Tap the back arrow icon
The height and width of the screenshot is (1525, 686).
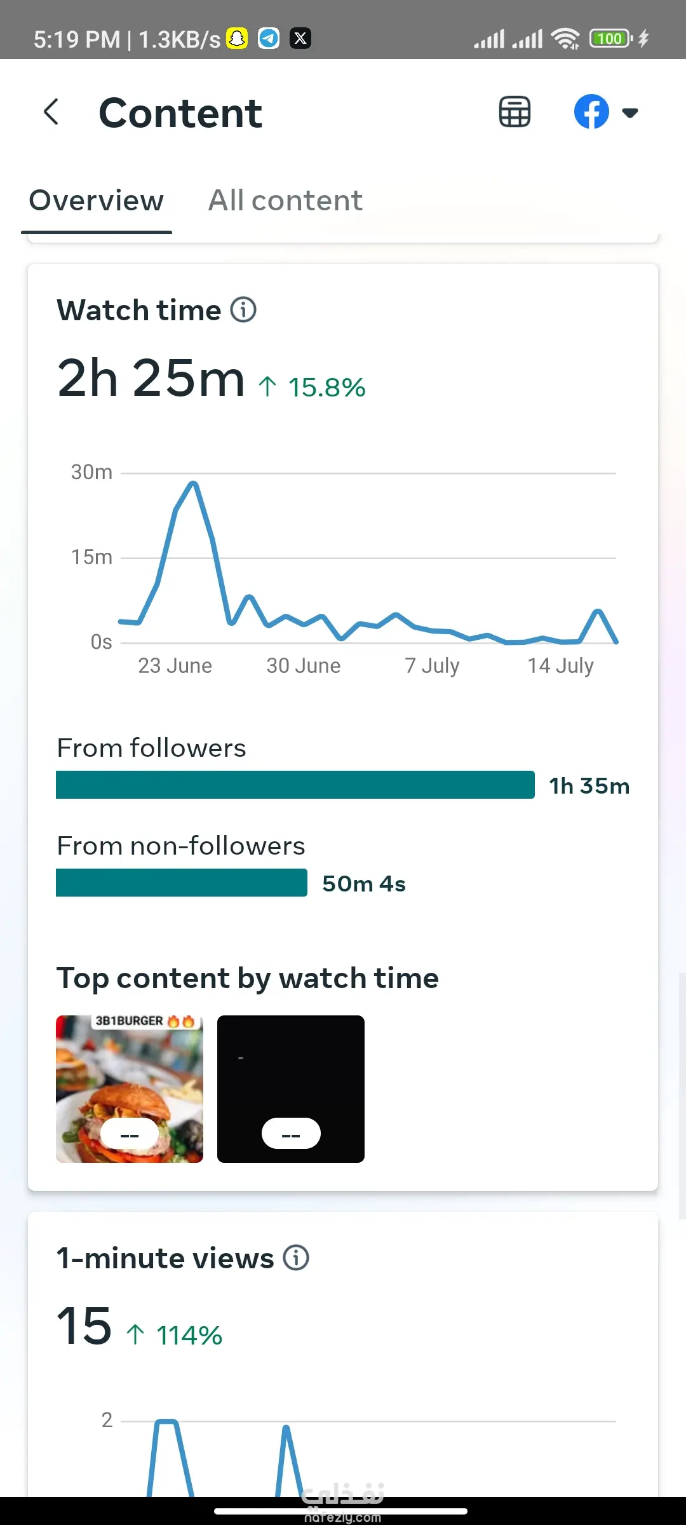(x=51, y=112)
